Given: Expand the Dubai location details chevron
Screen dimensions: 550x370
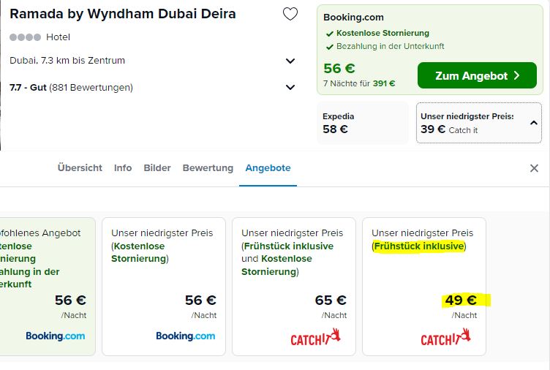Looking at the screenshot, I should [x=290, y=61].
